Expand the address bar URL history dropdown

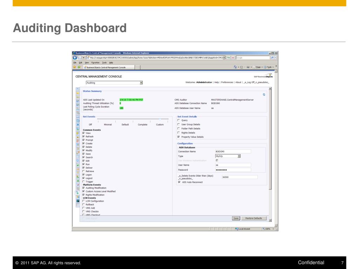tap(224, 58)
